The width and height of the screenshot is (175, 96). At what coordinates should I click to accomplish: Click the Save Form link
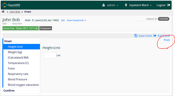click(145, 36)
